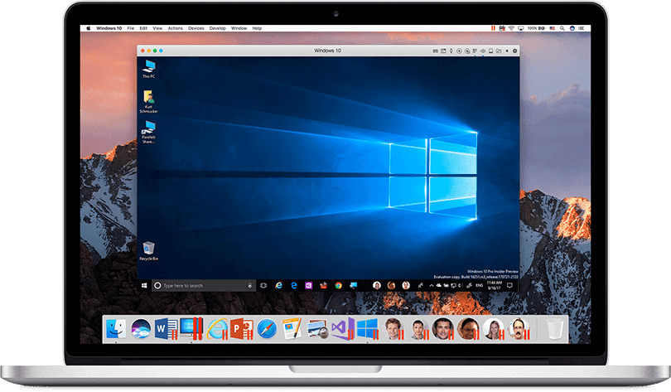Image resolution: width=671 pixels, height=392 pixels.
Task: Select Kurt Schmucker folder on desktop
Action: [148, 102]
